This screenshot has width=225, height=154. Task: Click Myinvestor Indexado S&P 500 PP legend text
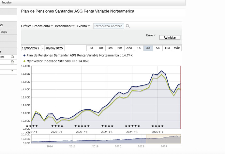coord(58,61)
